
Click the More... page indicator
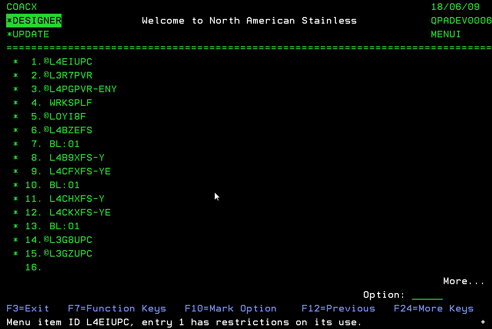point(464,281)
